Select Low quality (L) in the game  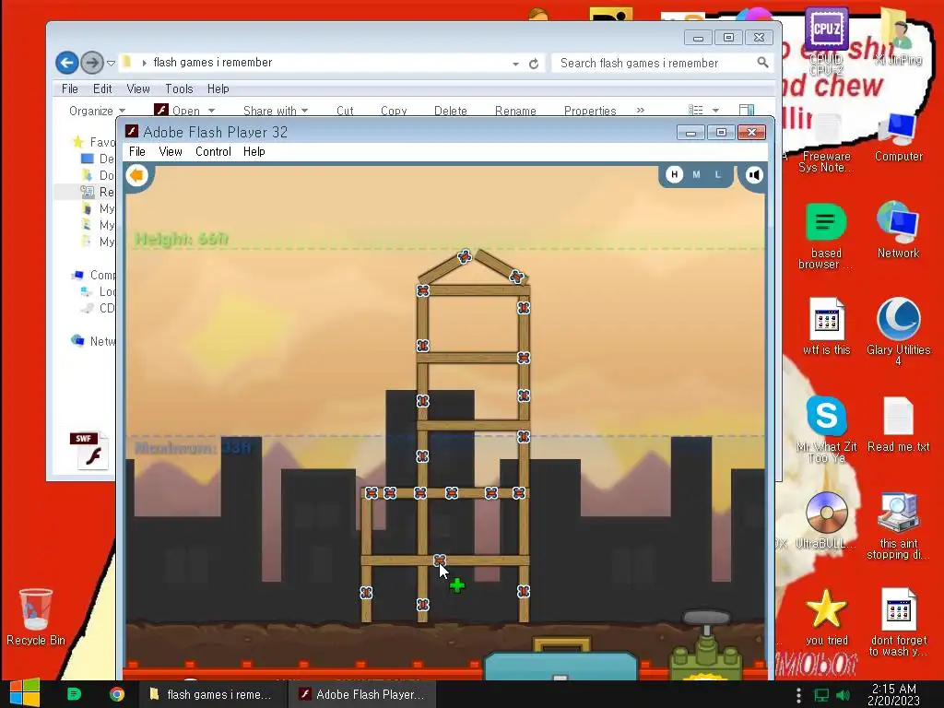tap(717, 174)
